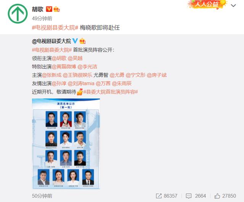Open the 胡歌 username link

(x=37, y=9)
